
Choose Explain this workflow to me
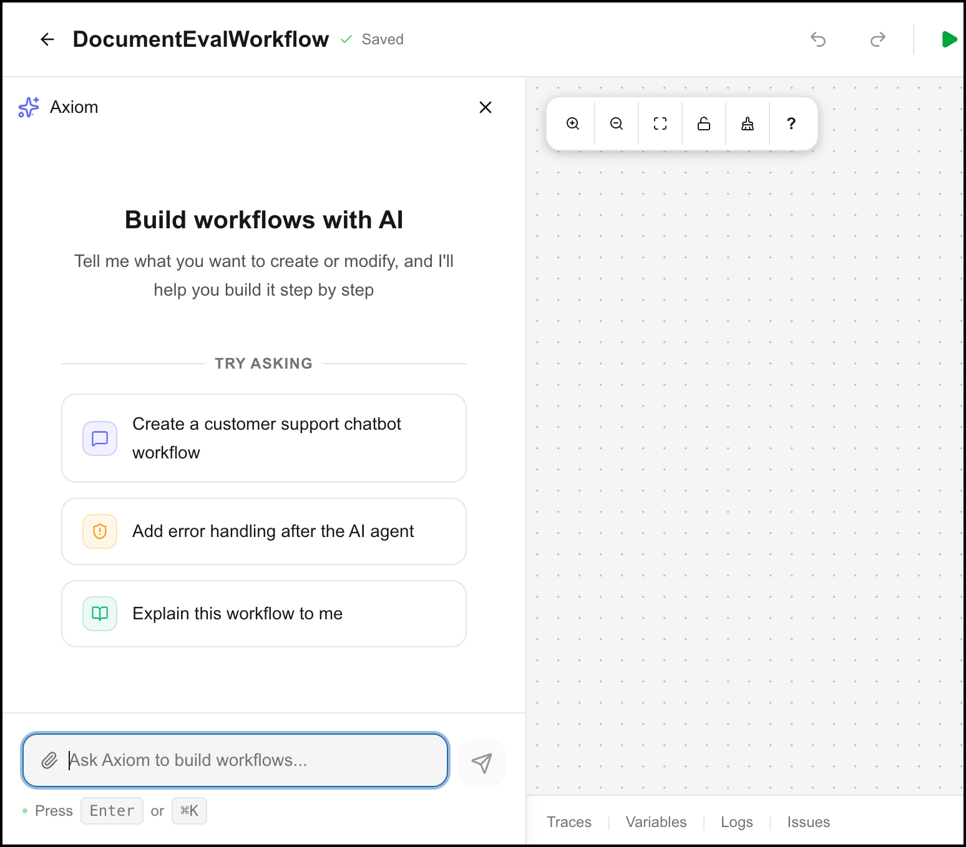pyautogui.click(x=264, y=614)
